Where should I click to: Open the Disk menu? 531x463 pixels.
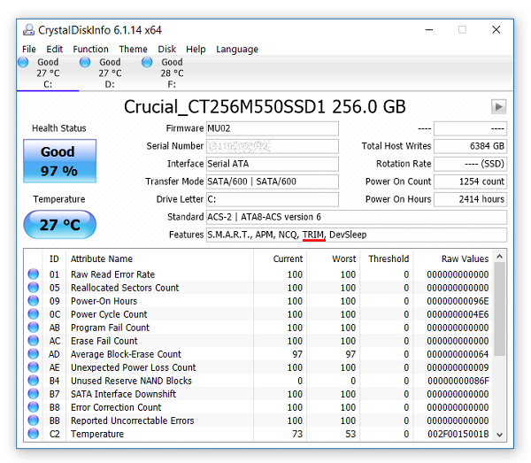point(167,49)
